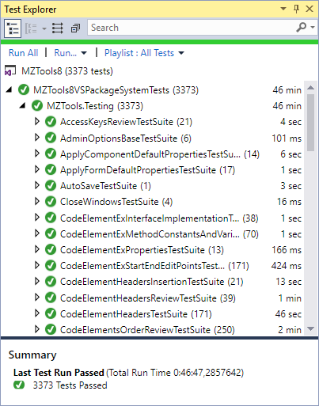Click green passed icon in Summary
The image size is (319, 406).
19,385
